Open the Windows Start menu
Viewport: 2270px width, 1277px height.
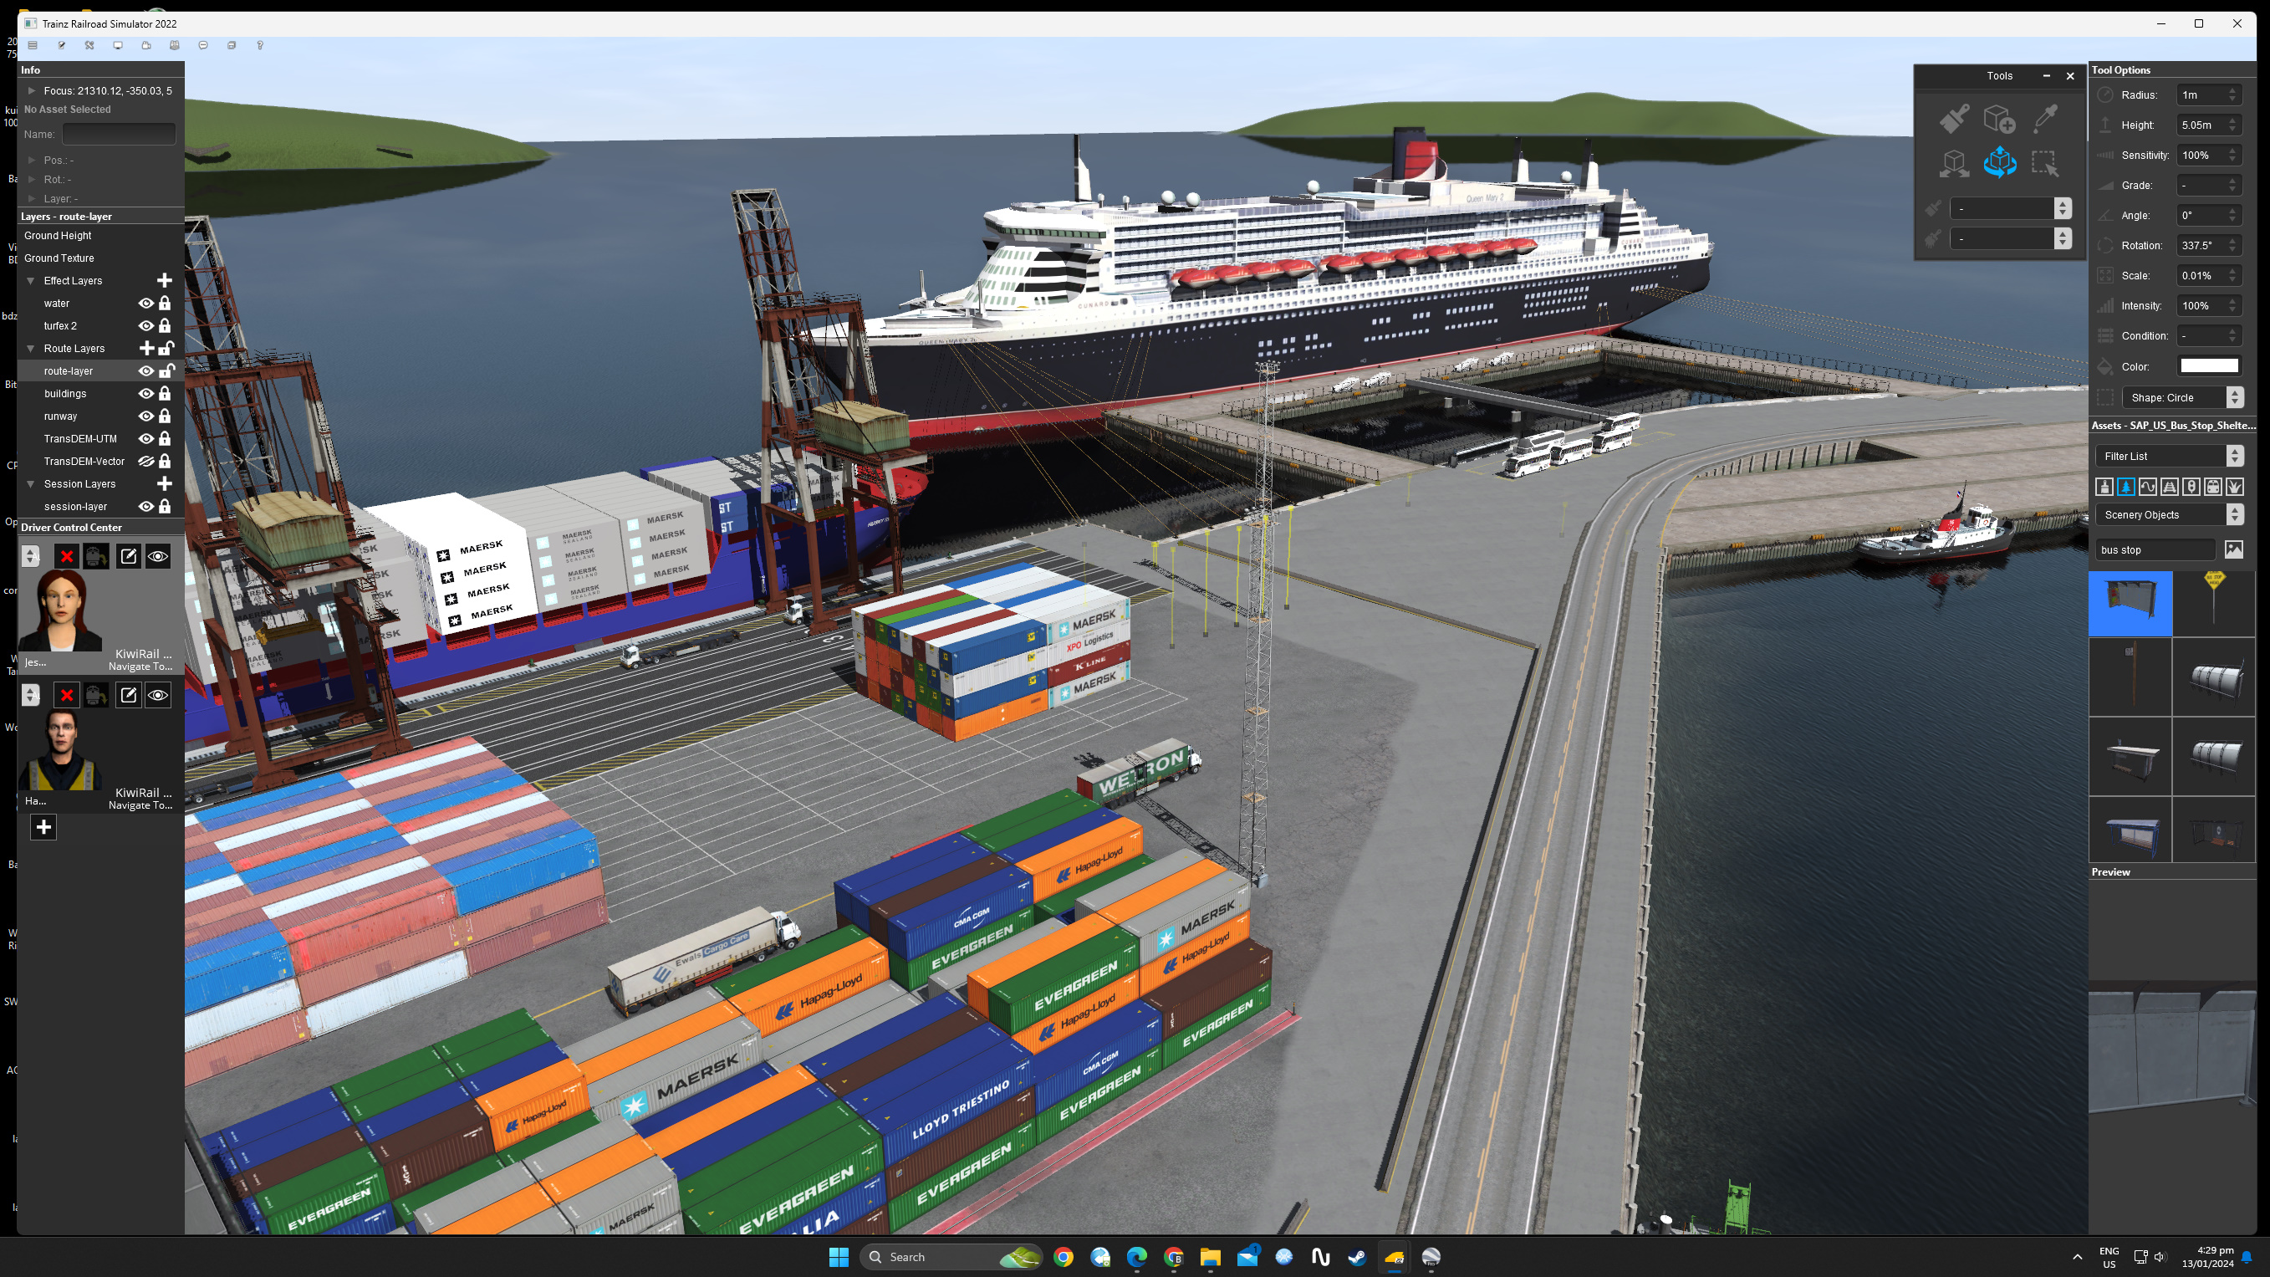839,1257
